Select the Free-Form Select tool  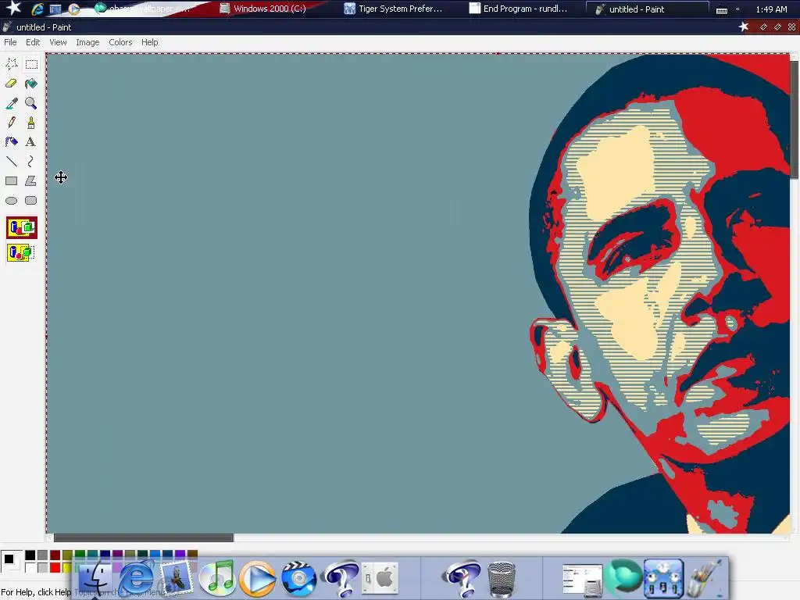(11, 64)
